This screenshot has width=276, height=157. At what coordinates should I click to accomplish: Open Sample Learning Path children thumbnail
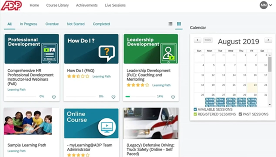(x=28, y=121)
